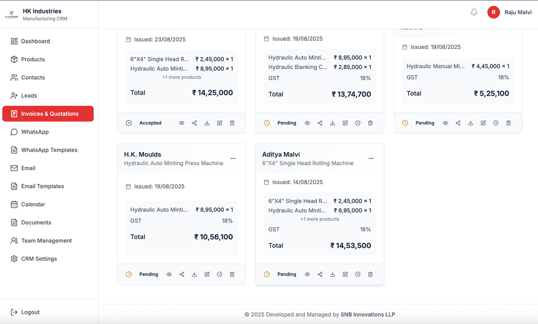Image resolution: width=538 pixels, height=324 pixels.
Task: Delete the H.K. Moulds quotation
Action: pos(232,274)
